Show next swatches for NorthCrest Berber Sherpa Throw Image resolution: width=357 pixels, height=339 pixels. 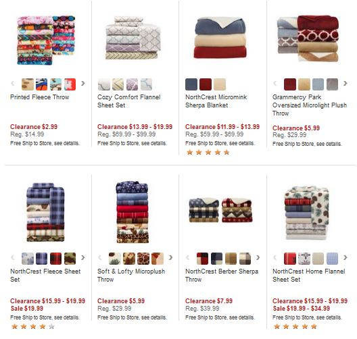click(258, 257)
